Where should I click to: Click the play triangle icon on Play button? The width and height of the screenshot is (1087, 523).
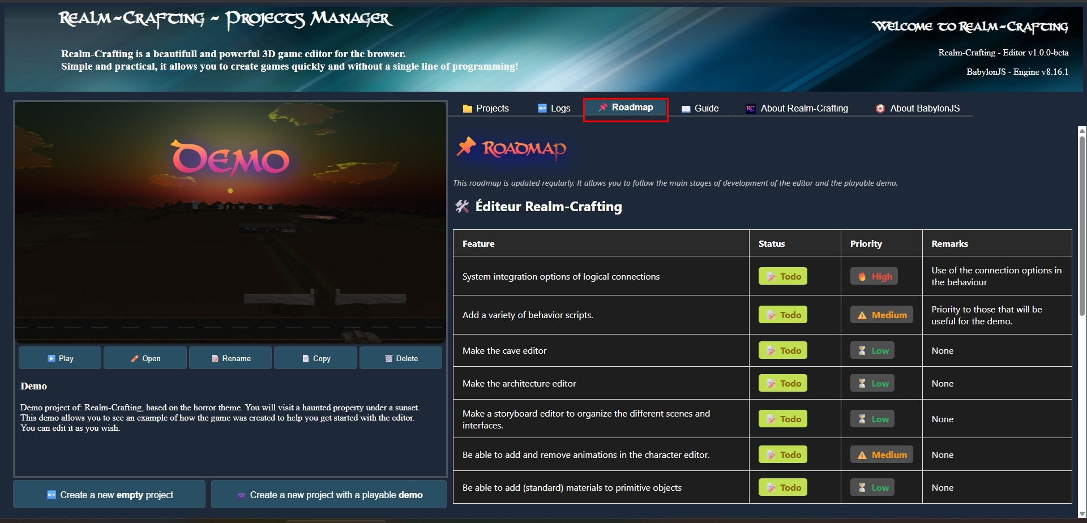click(52, 358)
